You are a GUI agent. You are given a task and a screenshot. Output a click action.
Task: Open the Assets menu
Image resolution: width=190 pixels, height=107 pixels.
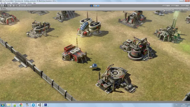click(9, 3)
